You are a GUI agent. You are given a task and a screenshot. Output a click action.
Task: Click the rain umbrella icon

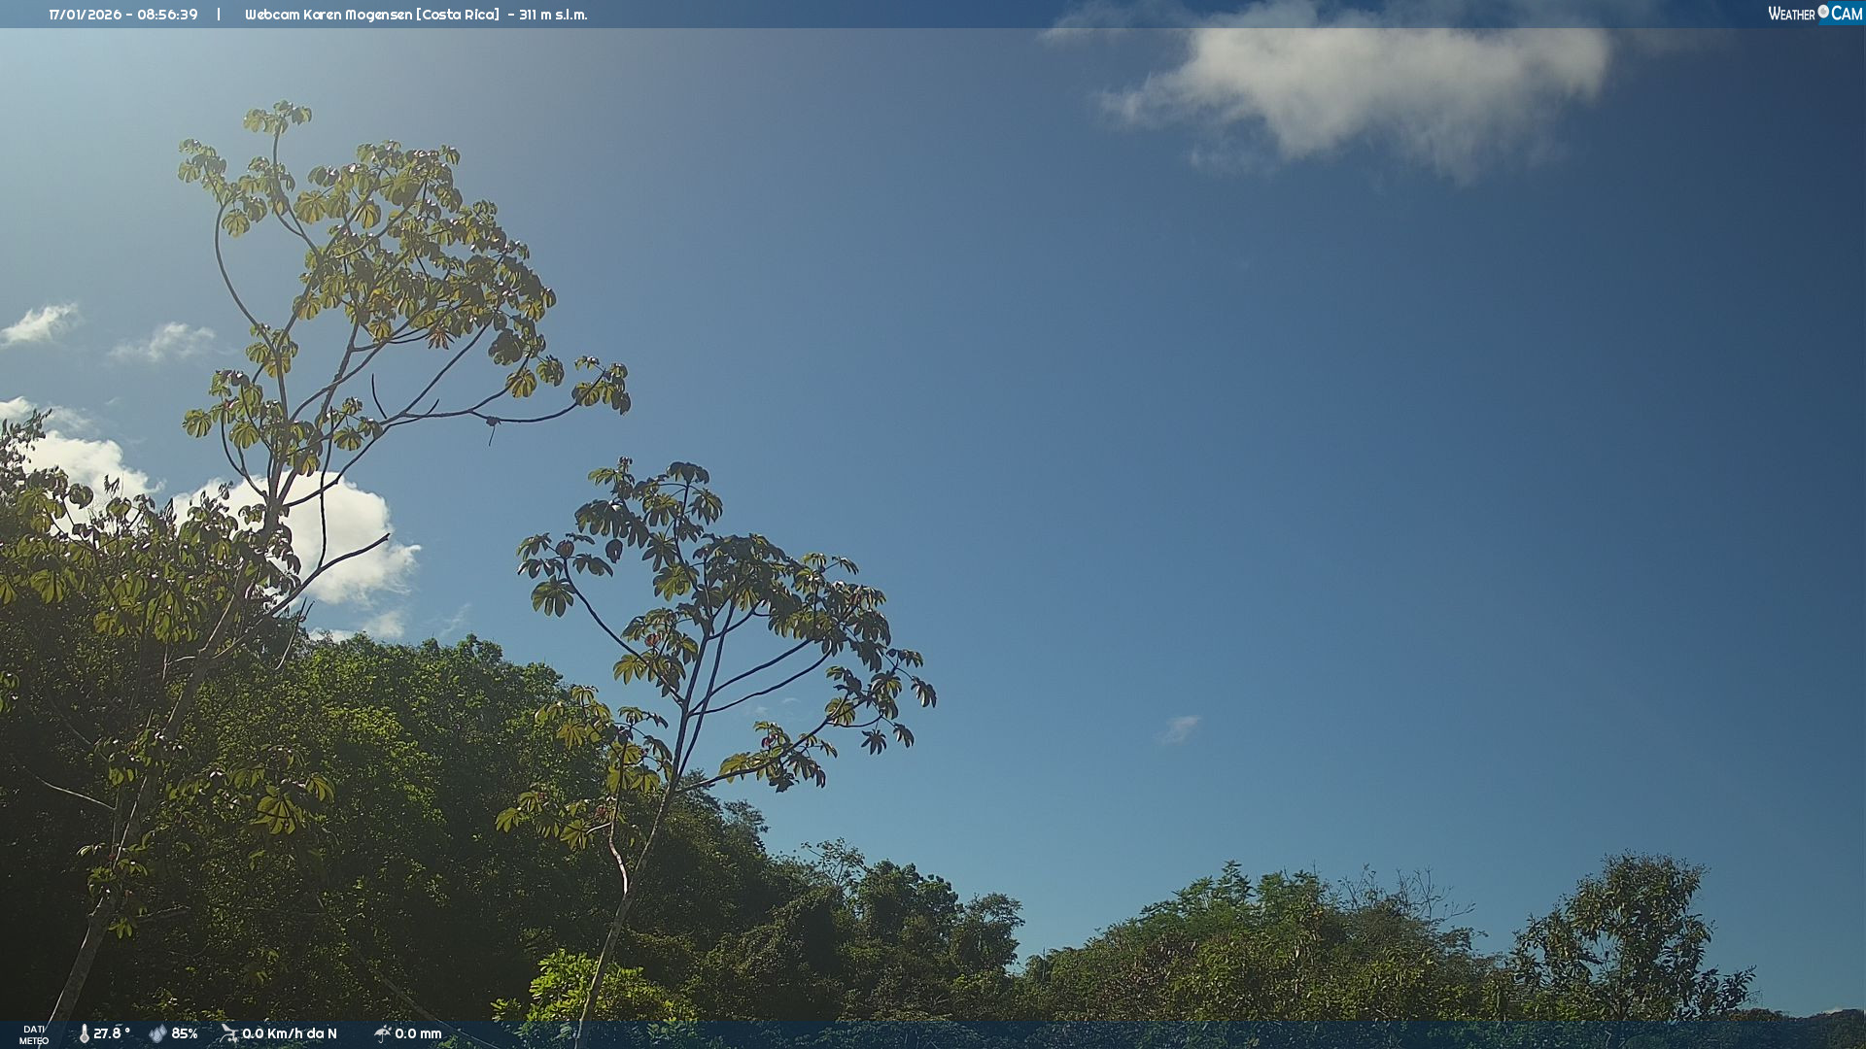[x=382, y=1033]
